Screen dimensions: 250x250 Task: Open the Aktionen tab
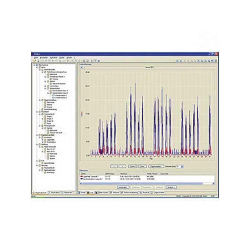115,193
